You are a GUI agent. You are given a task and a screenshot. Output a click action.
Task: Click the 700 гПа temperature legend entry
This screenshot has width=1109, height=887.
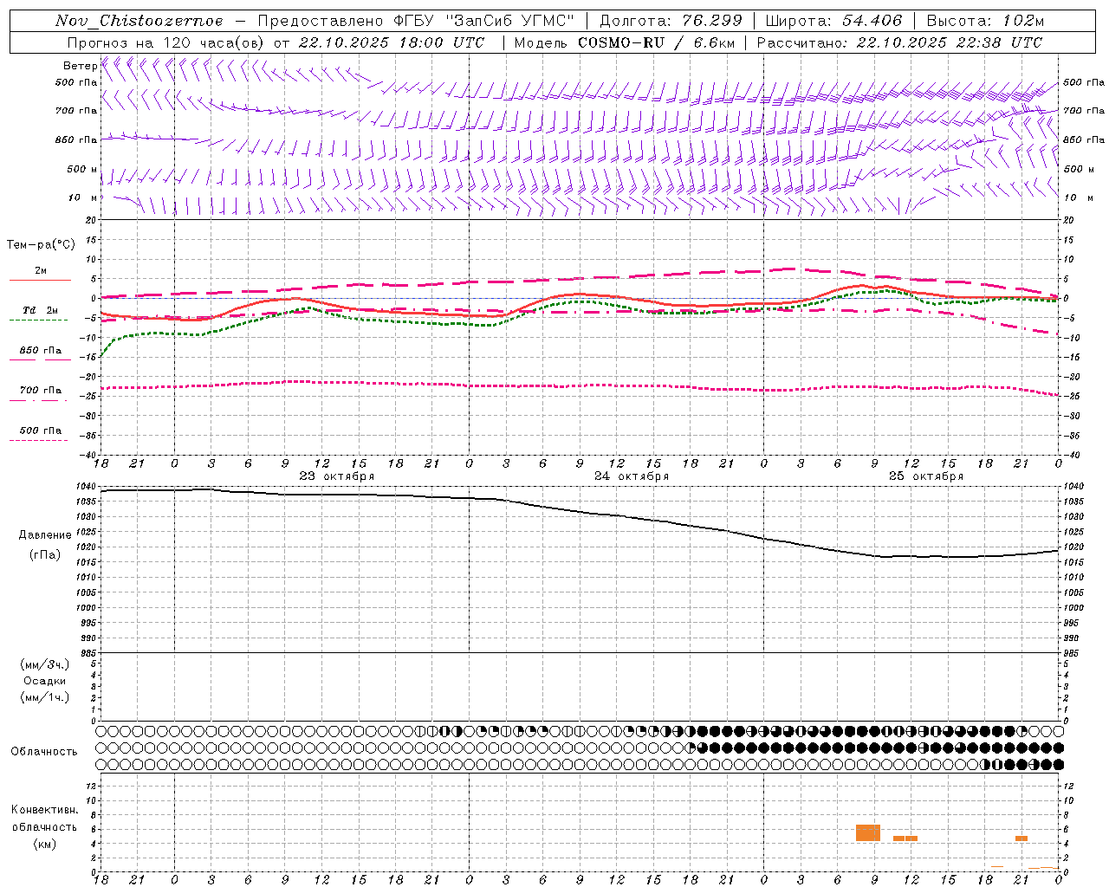(x=41, y=391)
